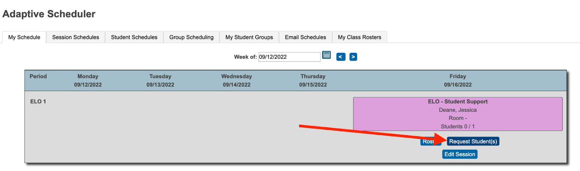Open the partly hidden Roster button
This screenshot has width=580, height=171.
click(430, 141)
